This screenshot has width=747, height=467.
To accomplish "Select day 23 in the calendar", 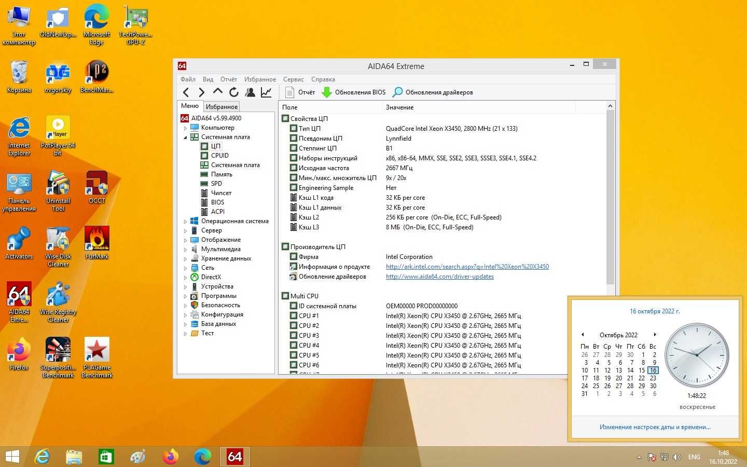I will (653, 378).
